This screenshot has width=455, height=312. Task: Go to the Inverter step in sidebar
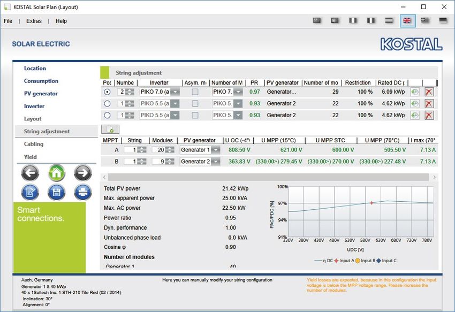pos(34,106)
